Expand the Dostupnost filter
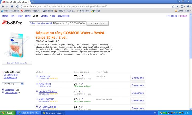 [x=3, y=90]
